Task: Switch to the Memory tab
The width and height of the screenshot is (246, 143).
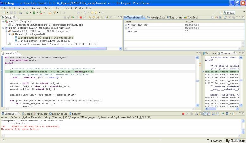Action: tap(75, 114)
